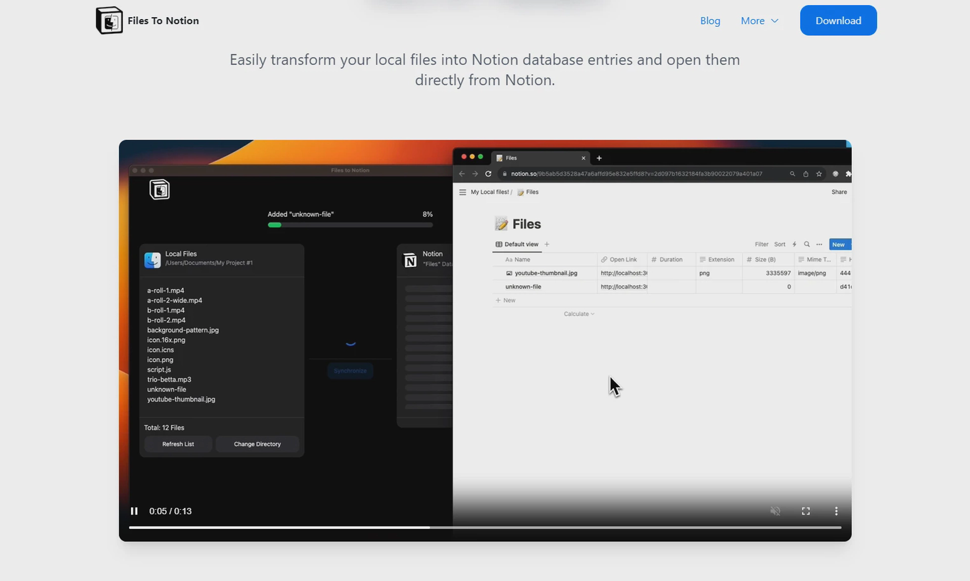This screenshot has height=581, width=970.
Task: Reload the Notion page in browser
Action: [488, 174]
